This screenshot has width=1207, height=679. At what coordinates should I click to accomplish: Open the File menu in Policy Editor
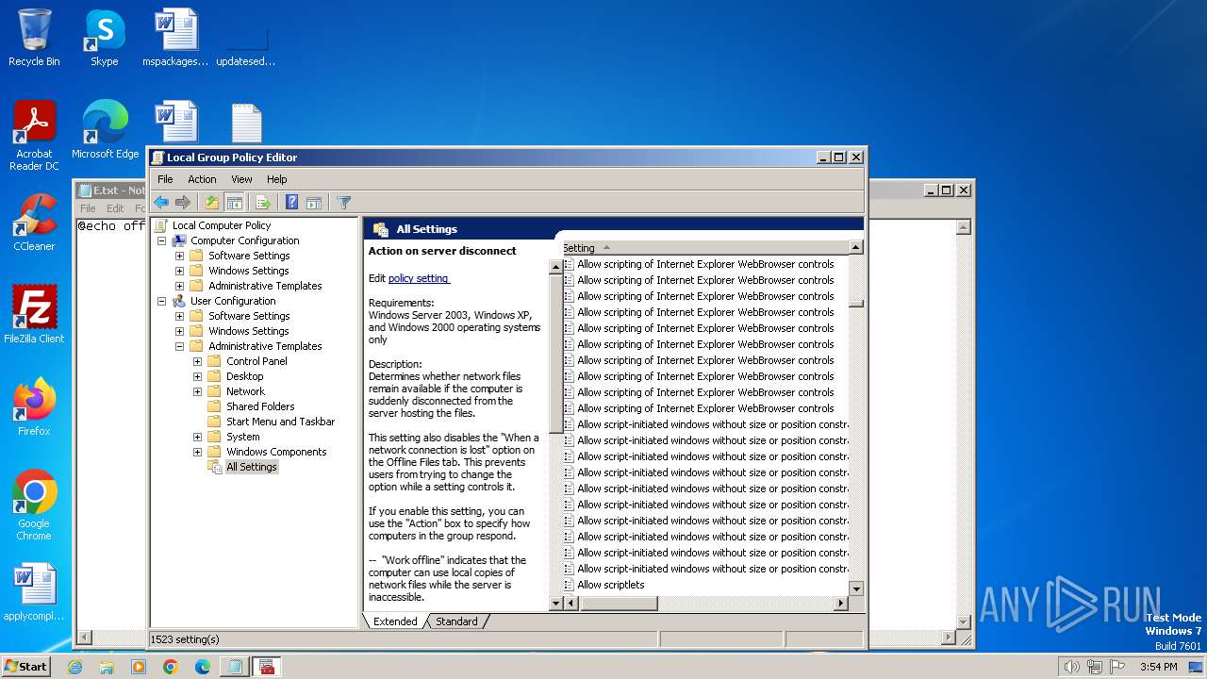pos(165,179)
